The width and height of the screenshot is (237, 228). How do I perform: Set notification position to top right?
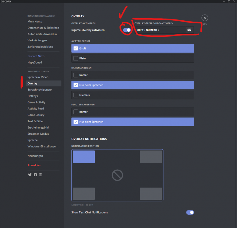pyautogui.click(x=151, y=157)
